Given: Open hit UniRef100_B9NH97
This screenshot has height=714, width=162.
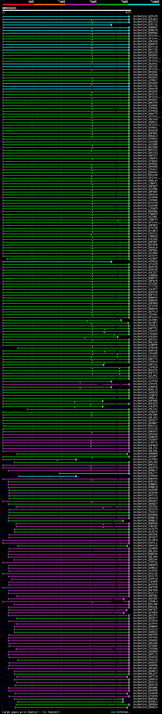Looking at the screenshot, I should [145, 28].
